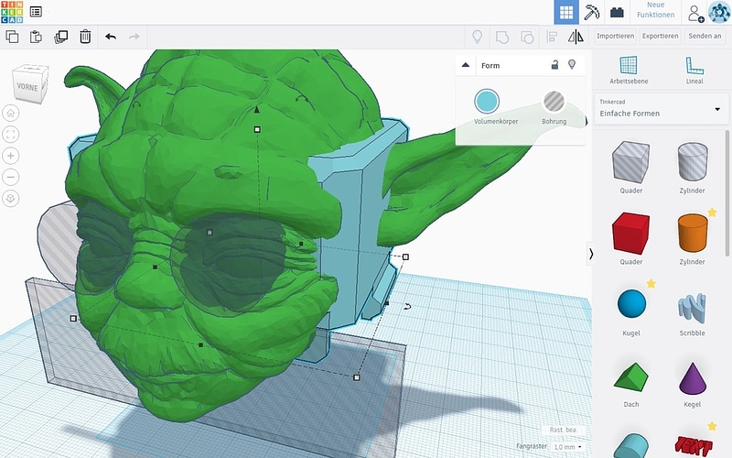This screenshot has width=732, height=458.
Task: Select the Volumenkörper solid option
Action: [x=487, y=102]
